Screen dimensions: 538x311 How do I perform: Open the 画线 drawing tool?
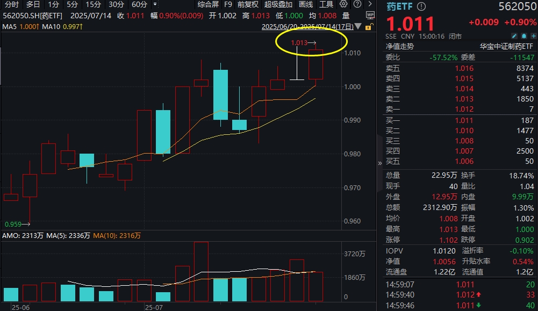click(x=306, y=4)
